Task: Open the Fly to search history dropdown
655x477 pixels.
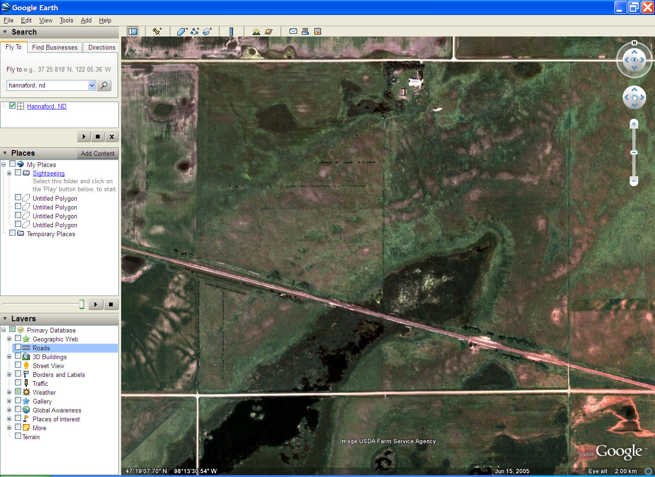Action: [x=92, y=85]
